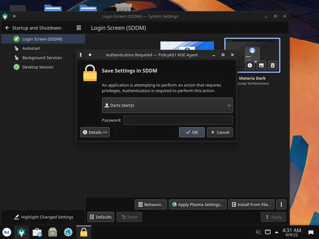The image size is (319, 239).
Task: Maximize the System Settings window
Action: [x=275, y=16]
